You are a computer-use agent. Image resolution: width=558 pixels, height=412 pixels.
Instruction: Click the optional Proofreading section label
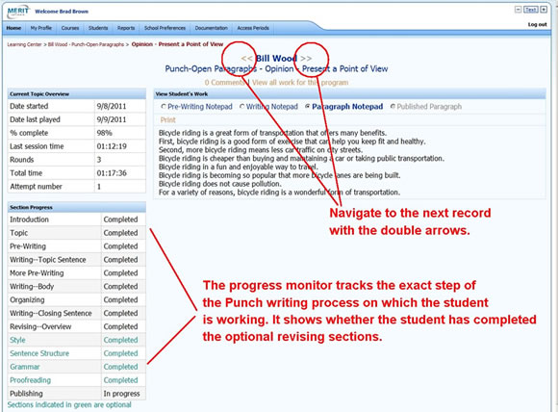[30, 380]
